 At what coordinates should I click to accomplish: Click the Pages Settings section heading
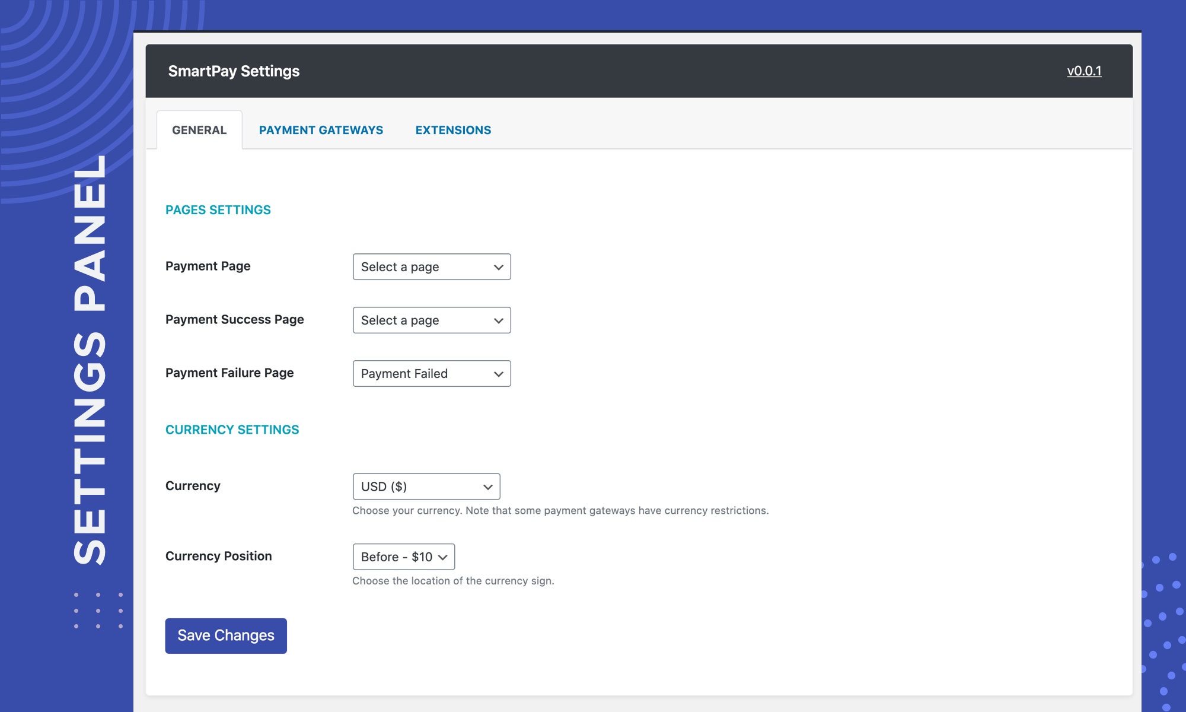[218, 210]
